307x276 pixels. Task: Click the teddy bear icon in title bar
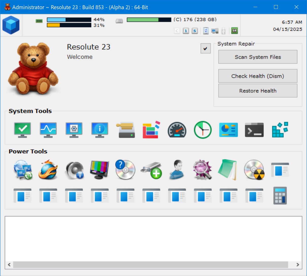pos(7,7)
